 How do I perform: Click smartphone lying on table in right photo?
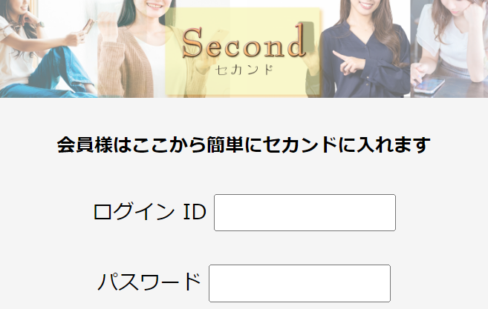click(430, 85)
